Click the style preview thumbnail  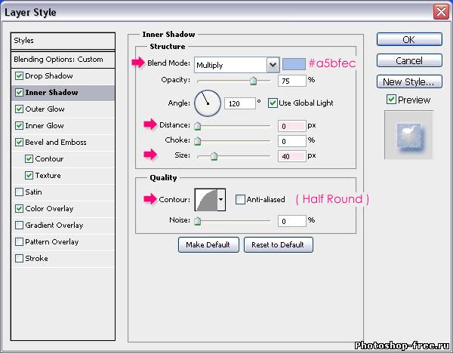(408, 135)
